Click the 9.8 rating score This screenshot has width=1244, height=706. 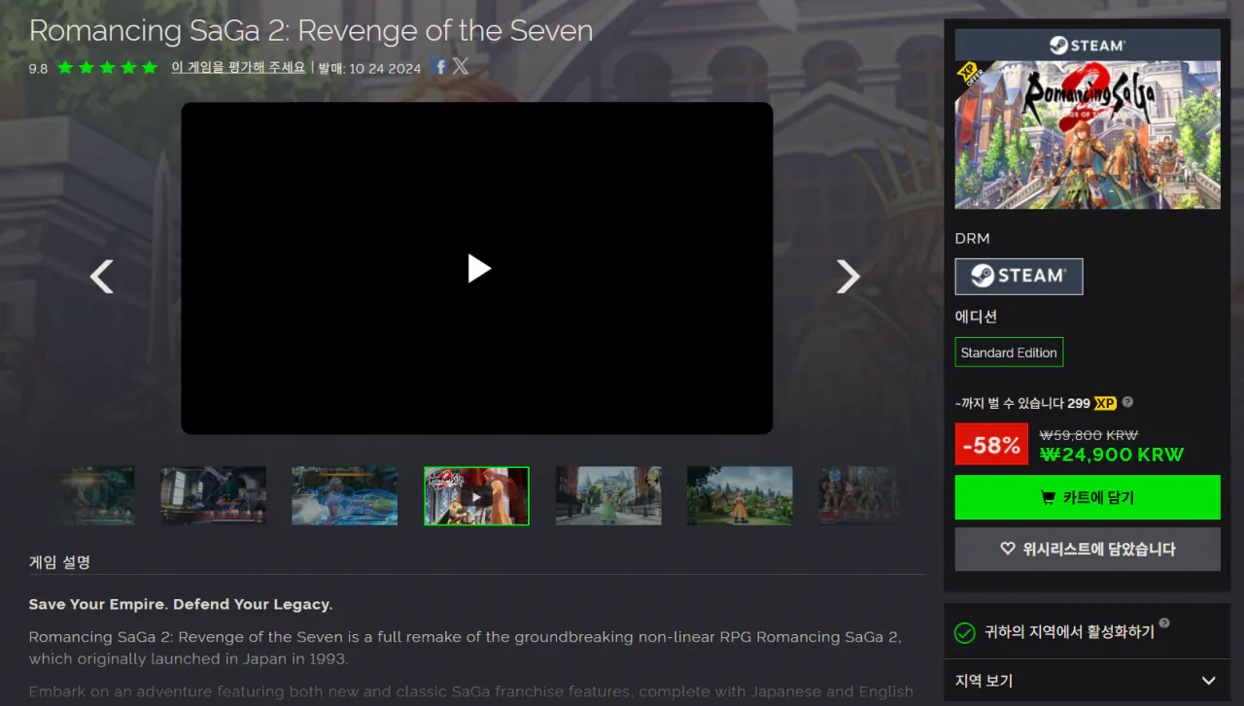tap(38, 69)
